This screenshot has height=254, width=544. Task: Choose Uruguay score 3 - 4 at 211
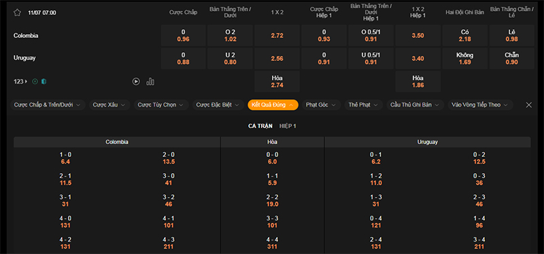(479, 243)
